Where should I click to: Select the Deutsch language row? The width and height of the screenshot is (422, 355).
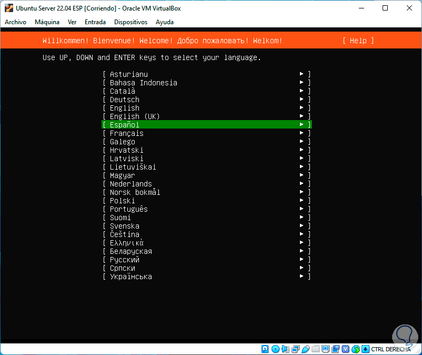pyautogui.click(x=207, y=100)
